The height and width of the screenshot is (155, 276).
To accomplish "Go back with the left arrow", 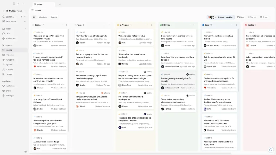I will (x=18, y=3).
